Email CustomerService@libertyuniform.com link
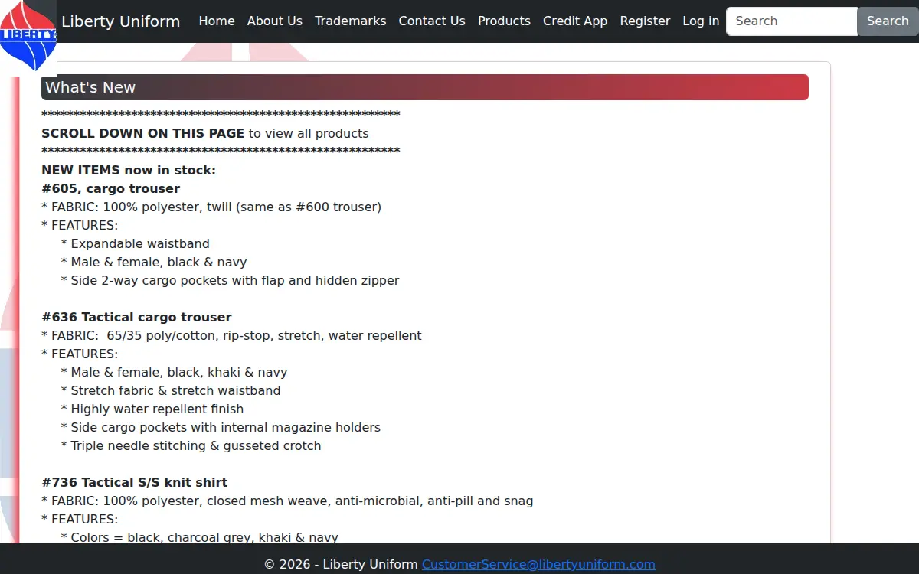919x574 pixels. (x=538, y=564)
